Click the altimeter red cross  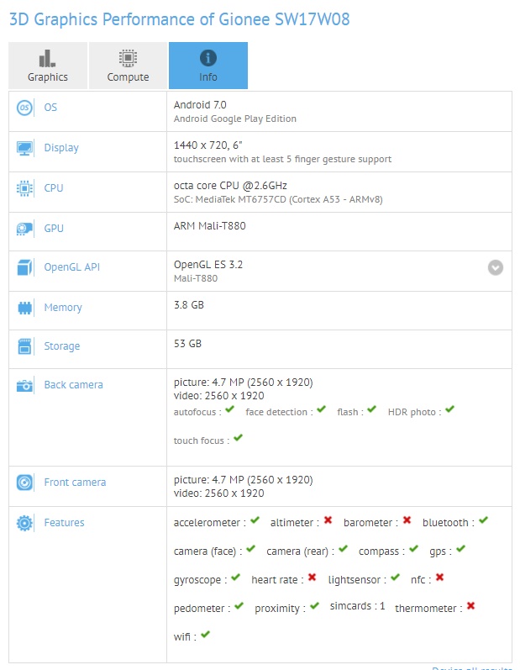click(x=328, y=520)
